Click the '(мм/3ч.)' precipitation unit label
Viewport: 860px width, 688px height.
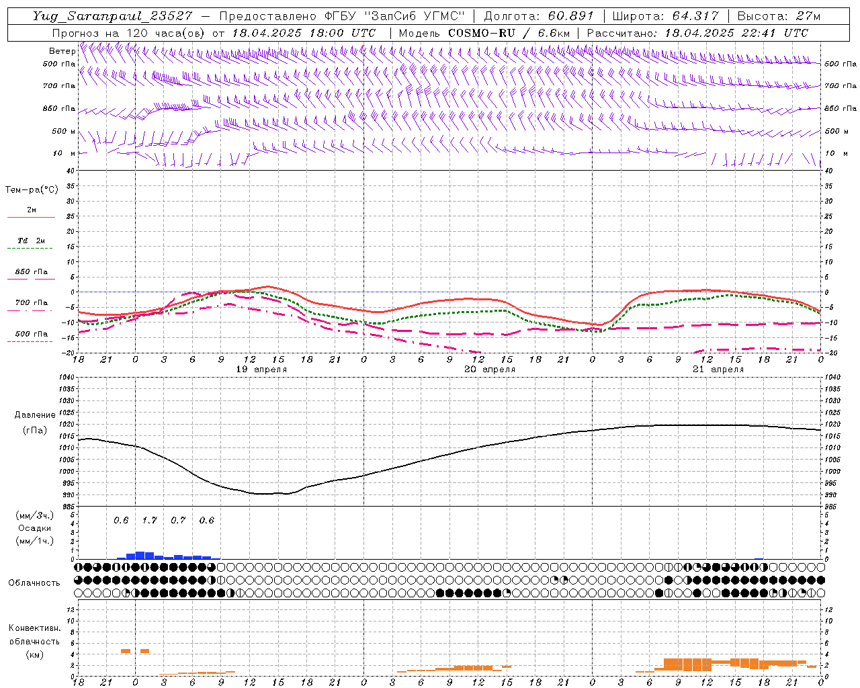tap(34, 515)
